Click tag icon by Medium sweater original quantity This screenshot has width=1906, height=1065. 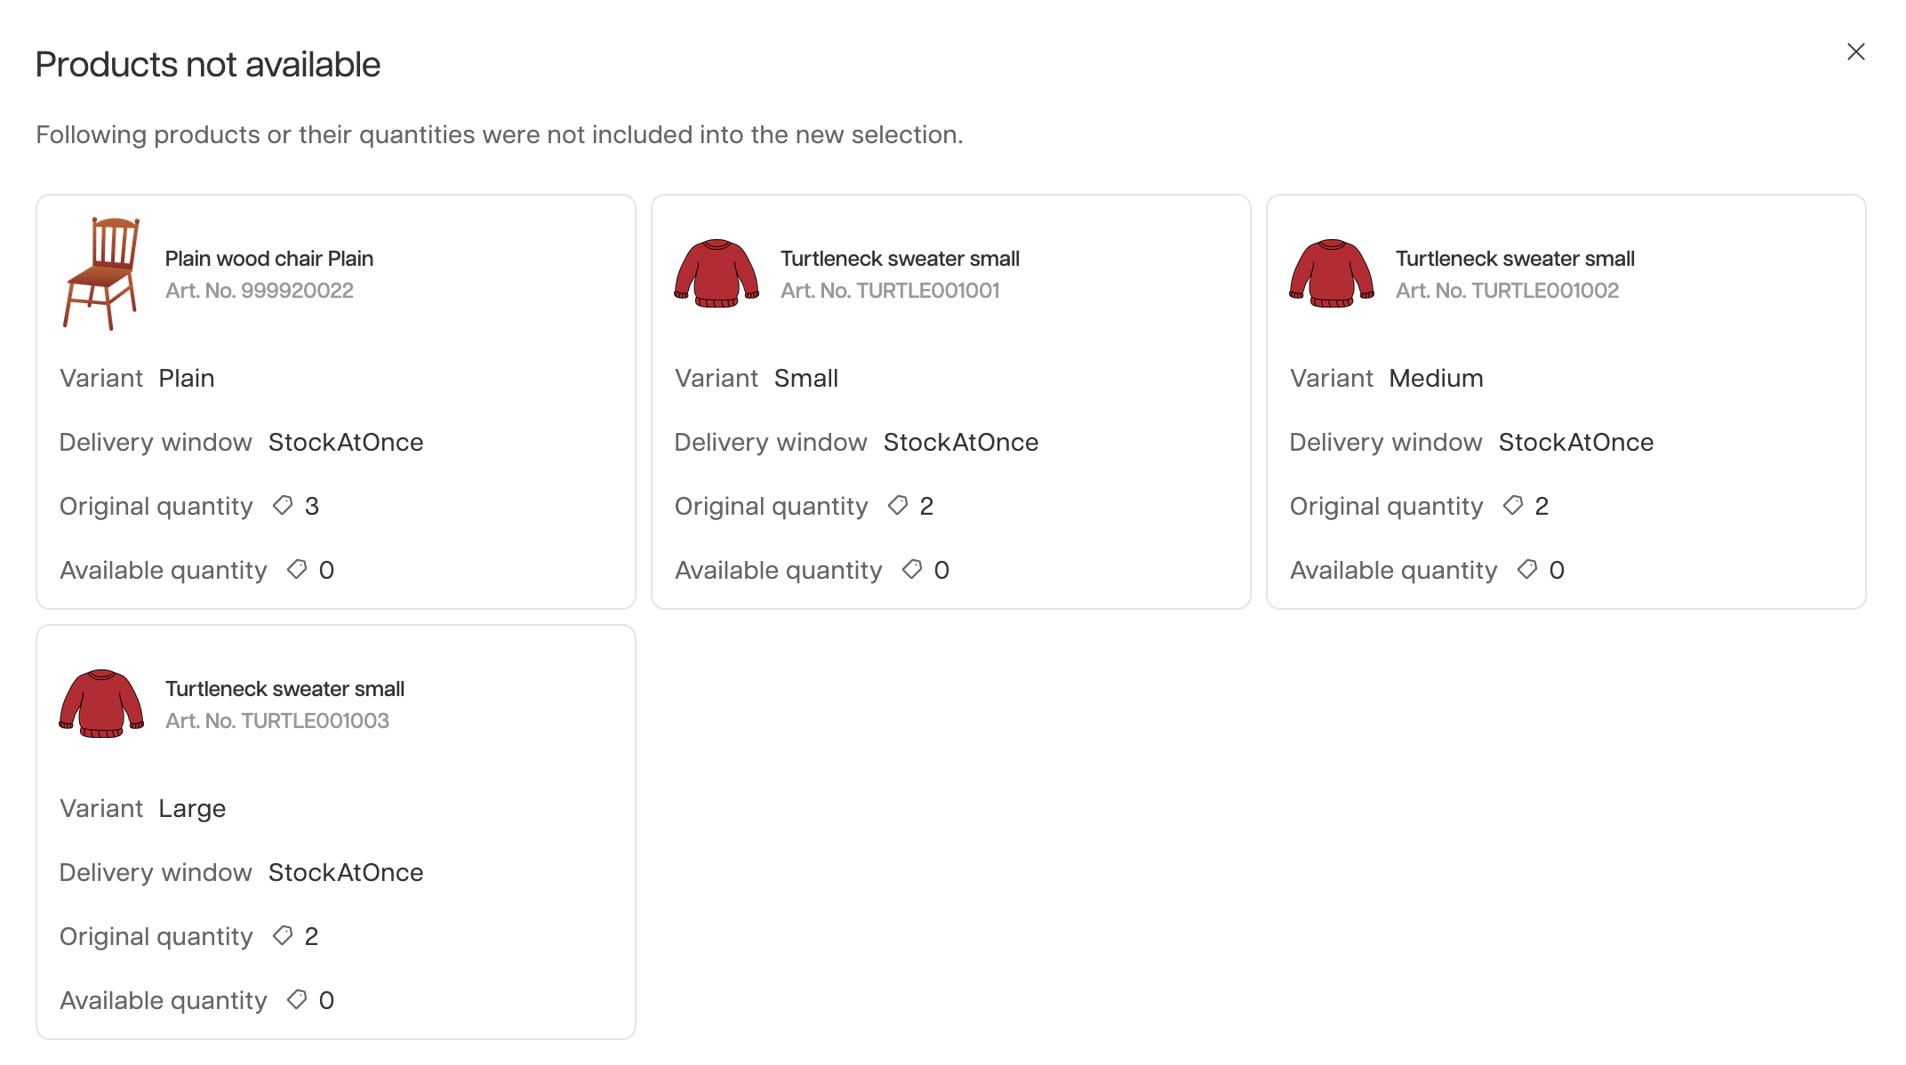point(1513,506)
